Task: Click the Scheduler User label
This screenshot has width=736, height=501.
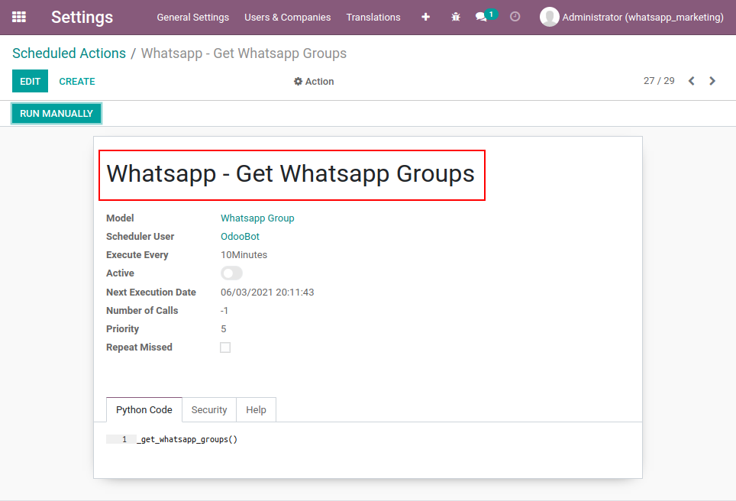Action: [140, 236]
